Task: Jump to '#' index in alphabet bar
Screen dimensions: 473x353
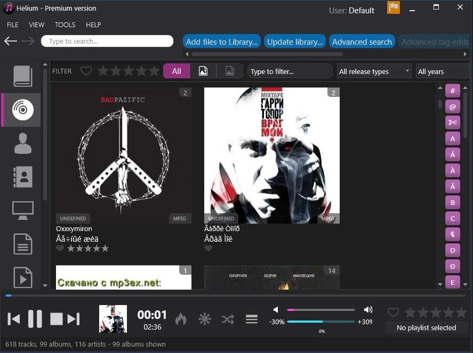Action: 453,91
